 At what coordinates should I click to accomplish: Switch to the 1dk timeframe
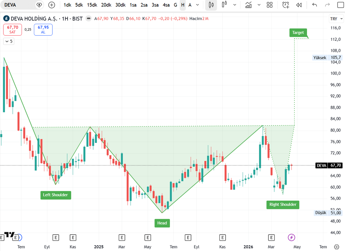(x=67, y=5)
